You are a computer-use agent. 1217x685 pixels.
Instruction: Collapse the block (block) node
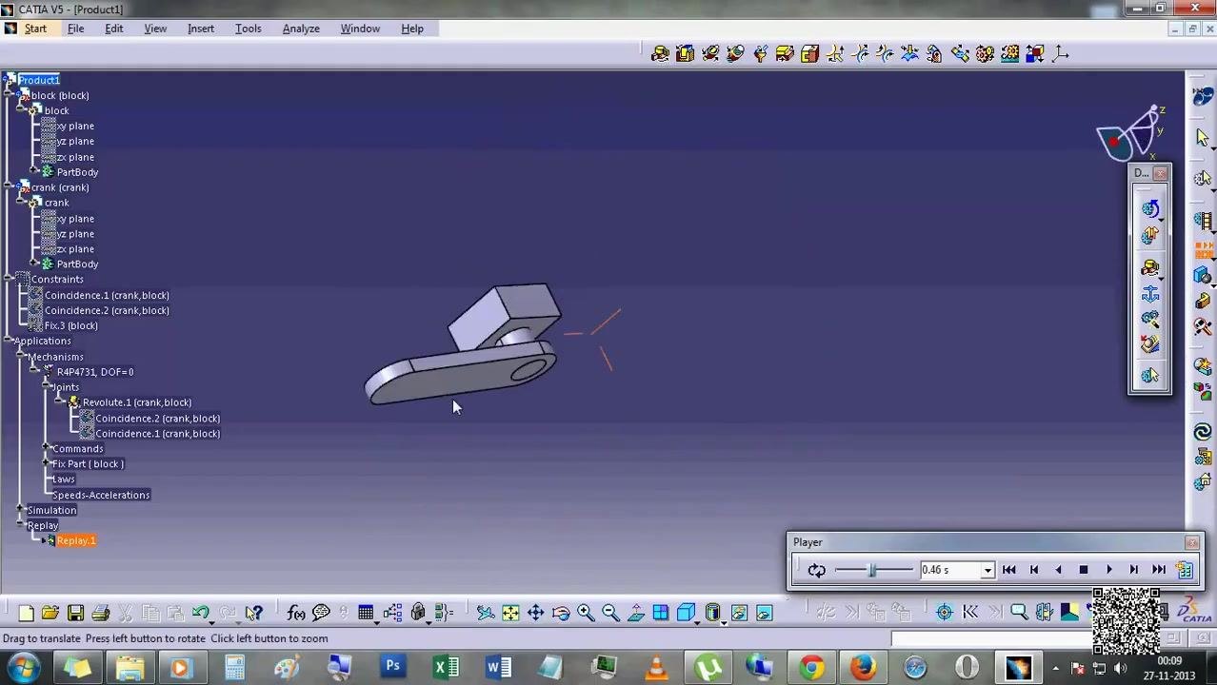(10, 95)
